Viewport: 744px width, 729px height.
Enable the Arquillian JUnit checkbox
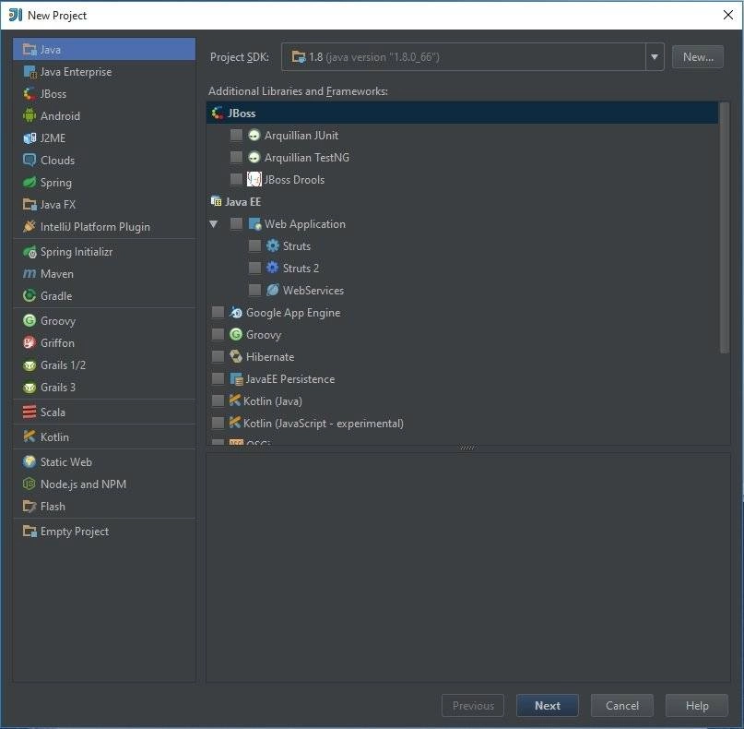[x=236, y=136]
